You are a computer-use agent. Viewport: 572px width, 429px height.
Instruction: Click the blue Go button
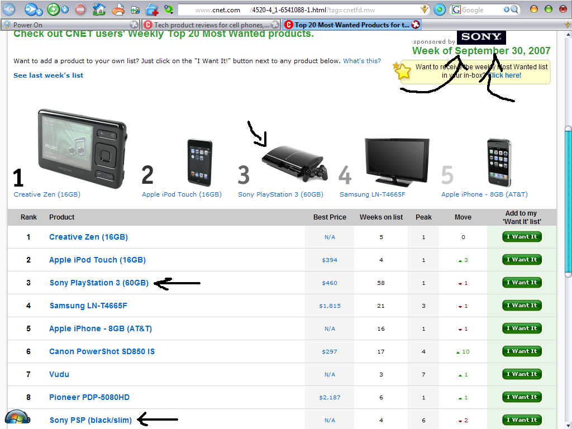[440, 10]
